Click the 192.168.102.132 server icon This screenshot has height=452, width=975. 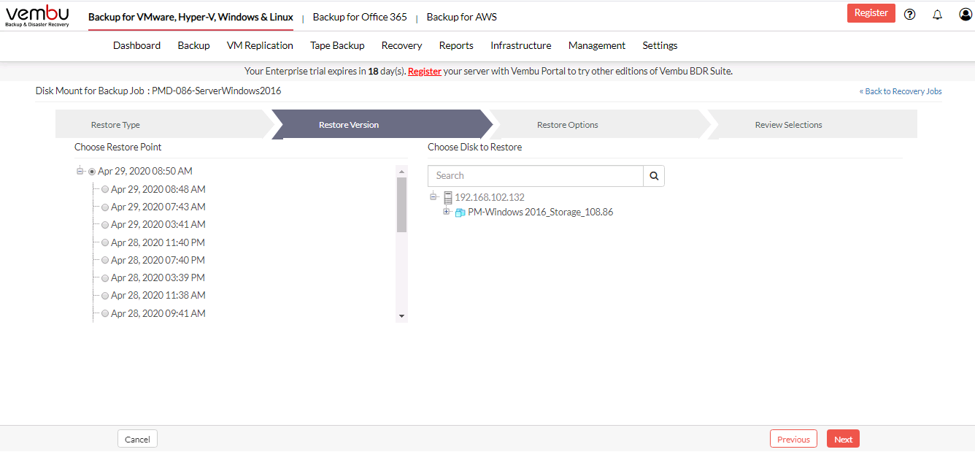[447, 197]
